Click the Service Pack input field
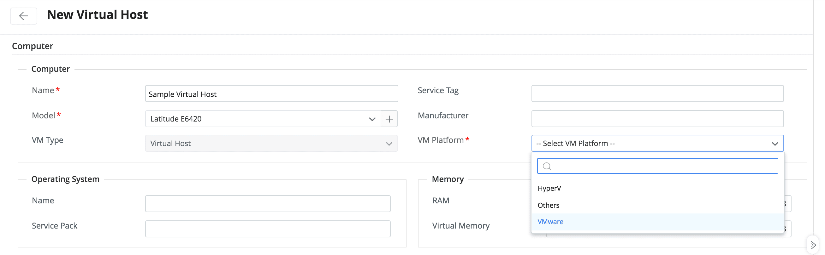The height and width of the screenshot is (255, 825). (x=267, y=229)
